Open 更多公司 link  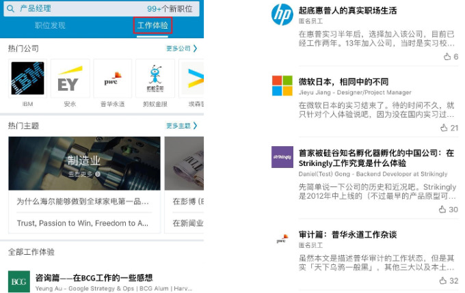click(178, 48)
